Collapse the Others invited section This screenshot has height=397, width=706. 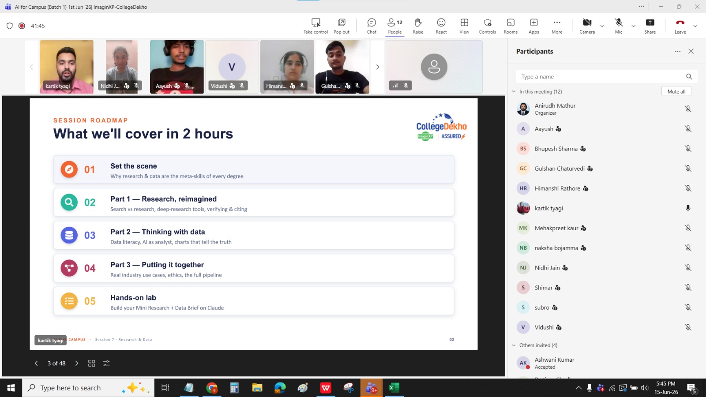514,345
